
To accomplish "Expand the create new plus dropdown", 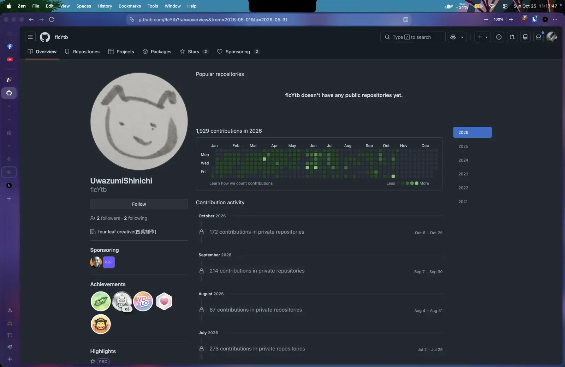I will (x=483, y=37).
